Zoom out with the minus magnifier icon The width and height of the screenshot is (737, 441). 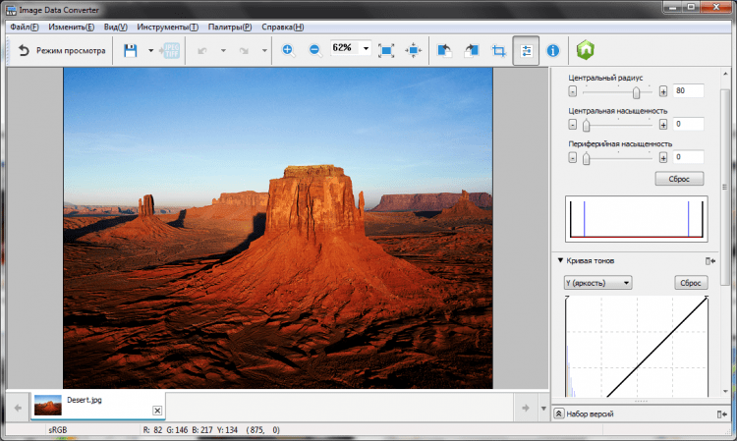[x=315, y=50]
